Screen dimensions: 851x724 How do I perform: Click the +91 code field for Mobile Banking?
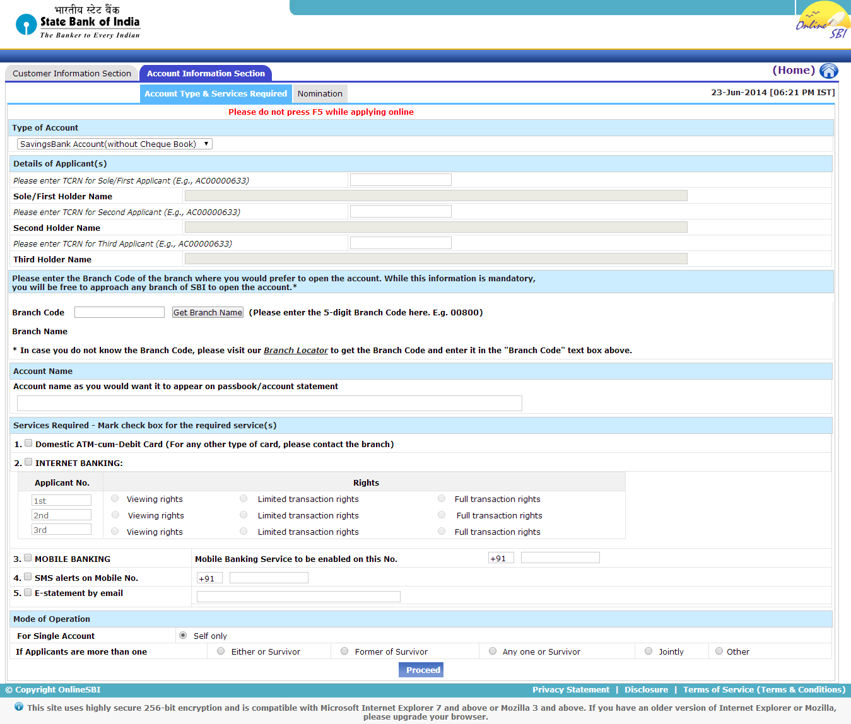coord(501,558)
